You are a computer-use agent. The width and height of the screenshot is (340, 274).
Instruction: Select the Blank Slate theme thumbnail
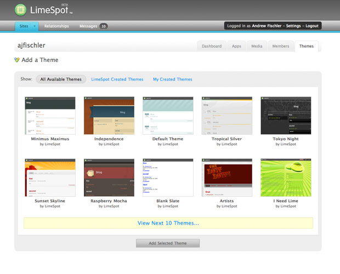pos(168,178)
